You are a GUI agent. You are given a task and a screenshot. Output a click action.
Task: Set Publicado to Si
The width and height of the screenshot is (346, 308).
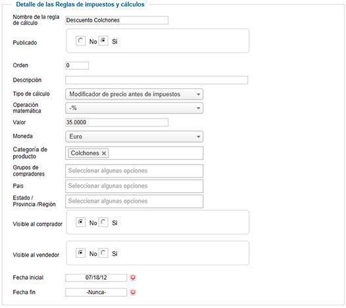tap(103, 41)
